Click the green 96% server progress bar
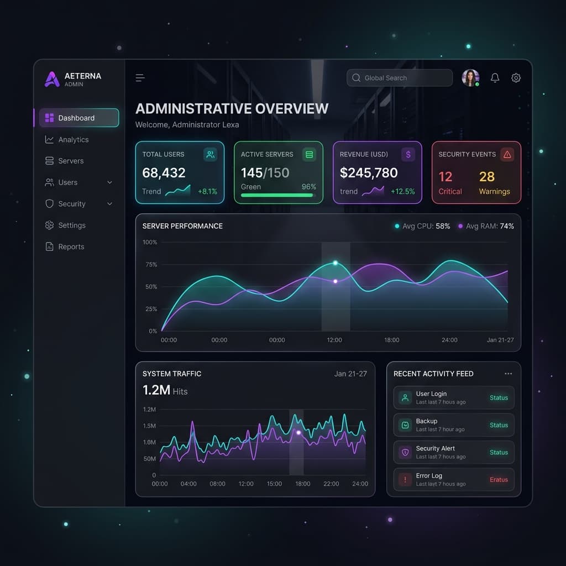Image resolution: width=566 pixels, height=566 pixels. click(x=278, y=195)
